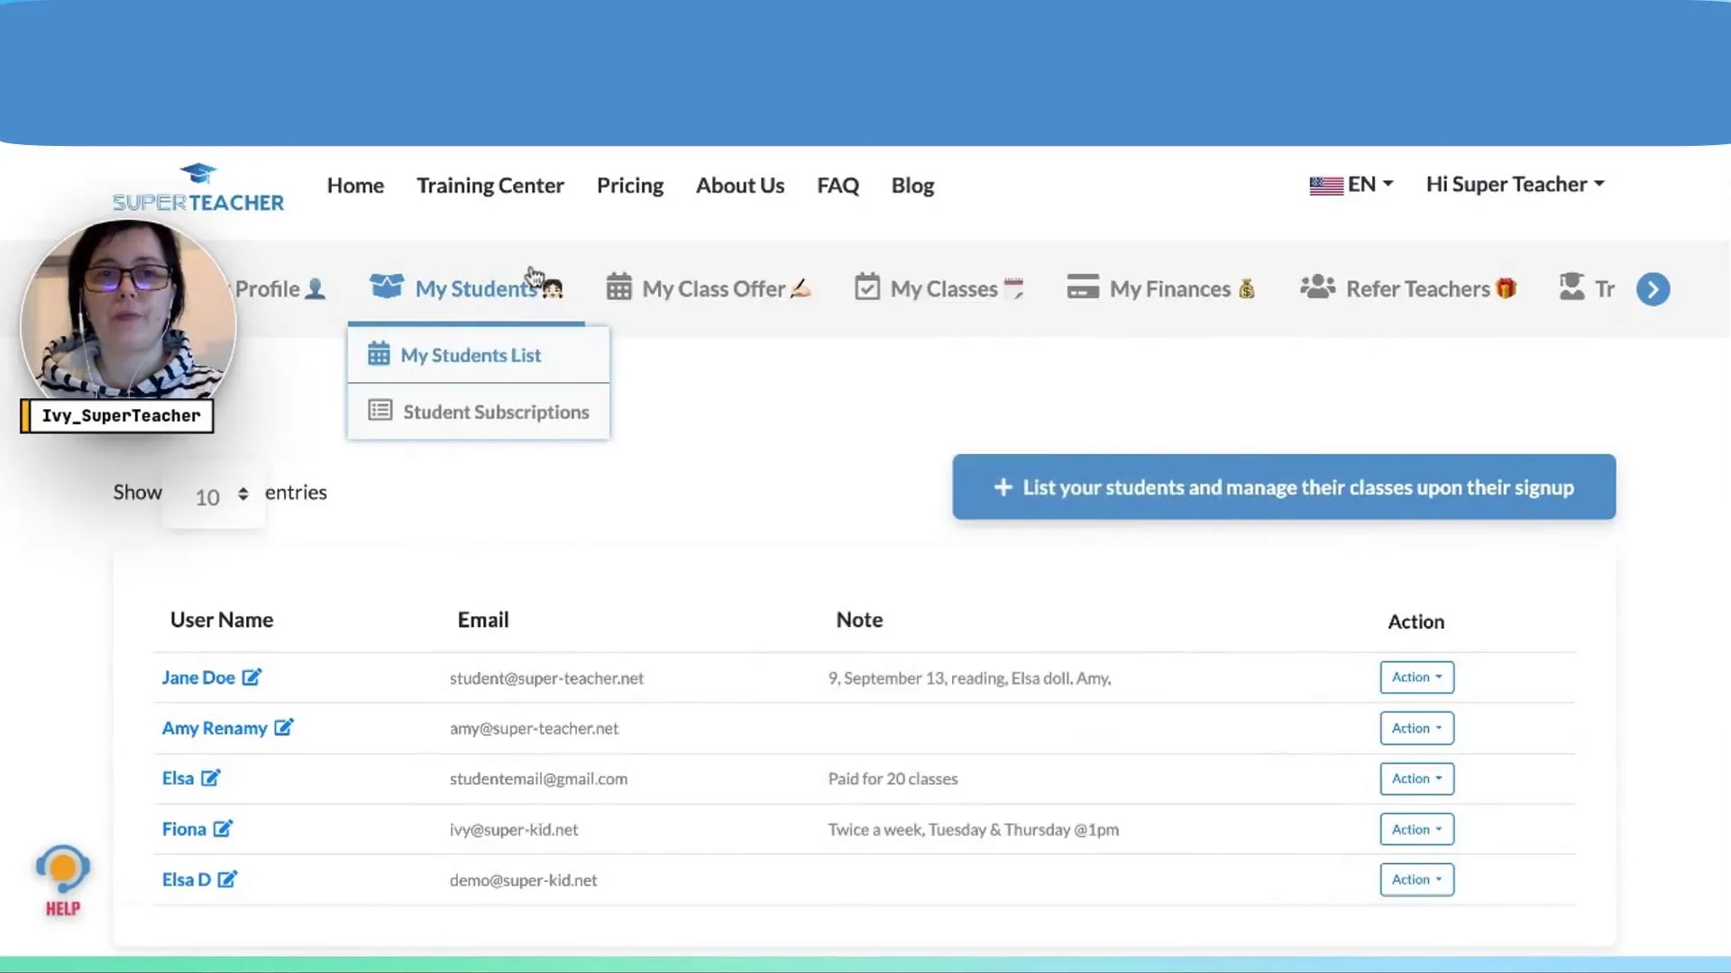
Task: Select My Students List menu item
Action: click(x=470, y=355)
